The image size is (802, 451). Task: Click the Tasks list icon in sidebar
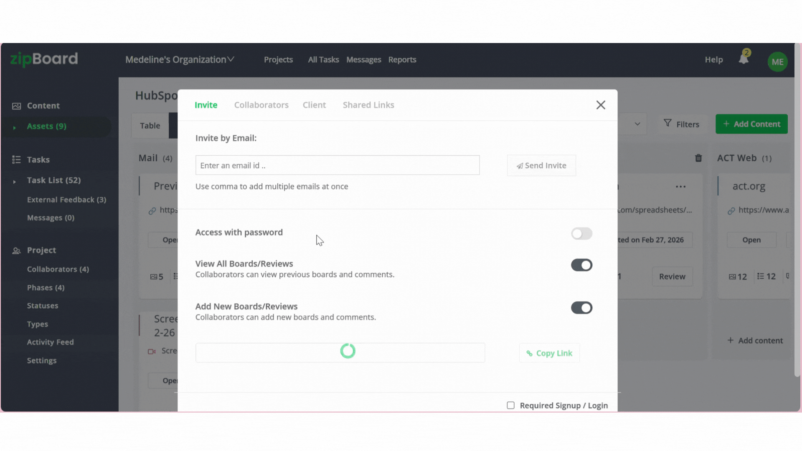[16, 160]
